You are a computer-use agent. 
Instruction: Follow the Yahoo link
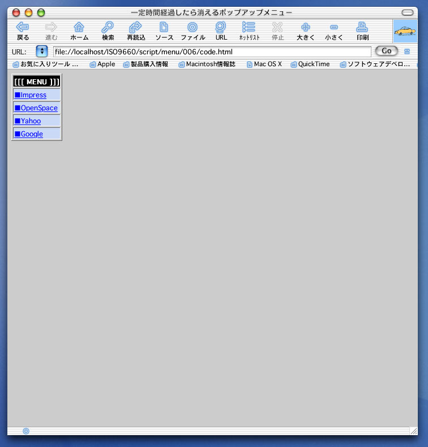28,121
